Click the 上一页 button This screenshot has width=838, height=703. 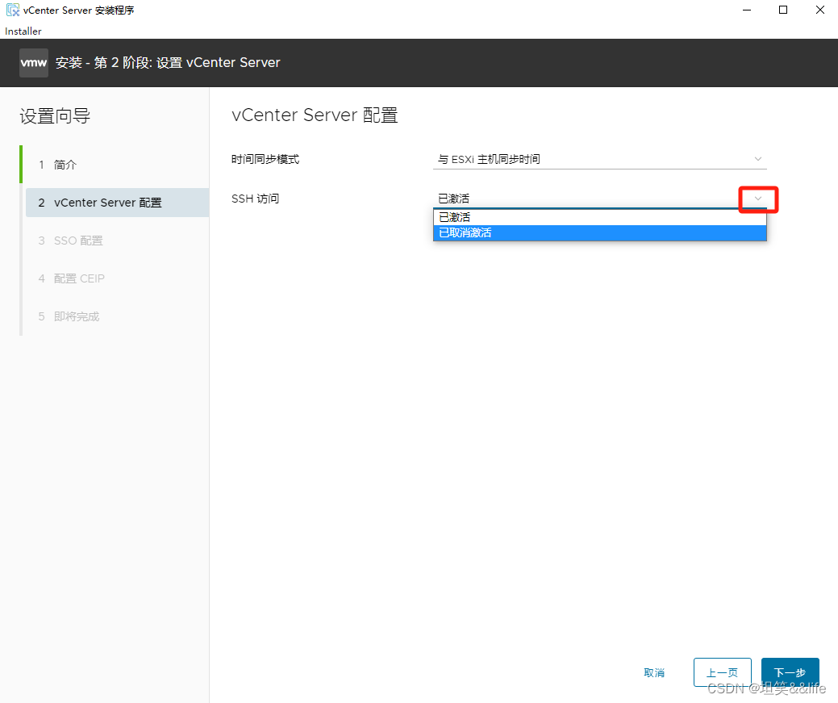(722, 672)
